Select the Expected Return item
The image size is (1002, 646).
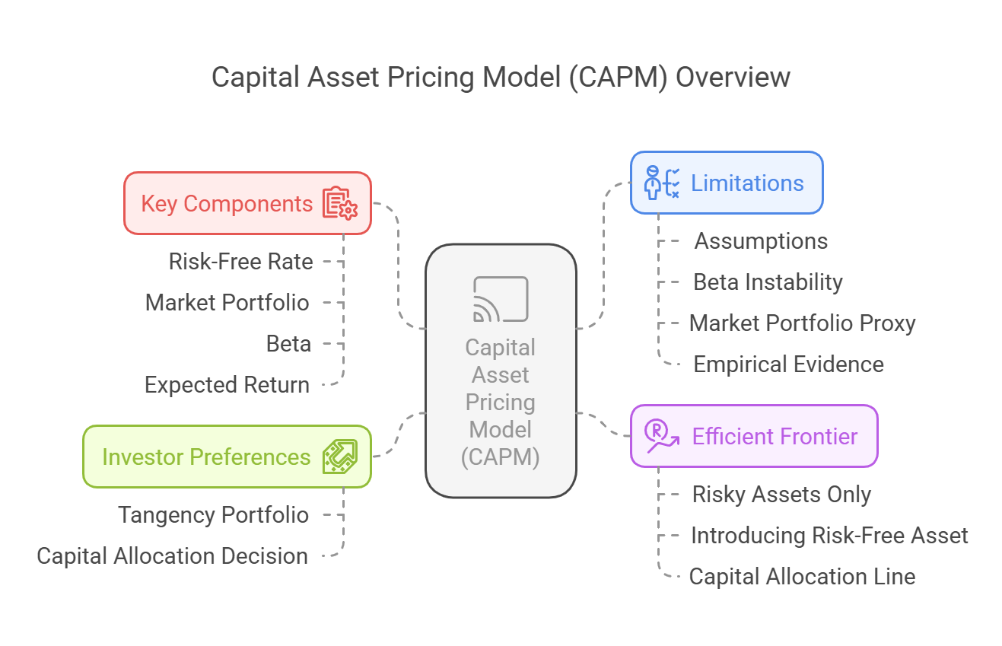pos(227,385)
